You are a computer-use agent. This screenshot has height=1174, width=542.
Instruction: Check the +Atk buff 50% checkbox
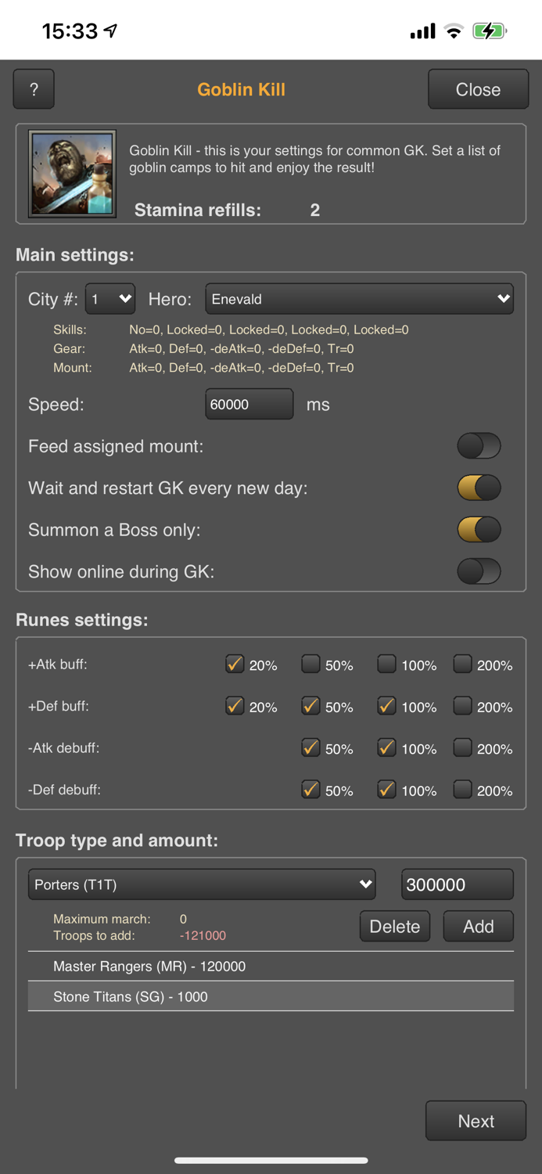coord(310,664)
